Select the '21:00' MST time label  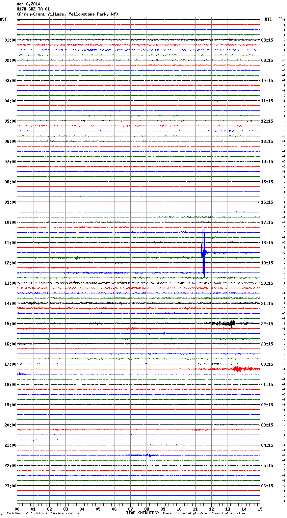pos(10,445)
